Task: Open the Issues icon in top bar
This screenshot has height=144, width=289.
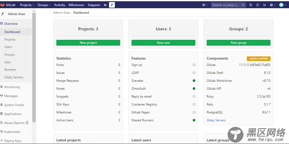Action: [x=251, y=5]
